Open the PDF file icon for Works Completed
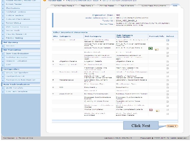Viewport: 190px width, 142px height. click(x=151, y=110)
